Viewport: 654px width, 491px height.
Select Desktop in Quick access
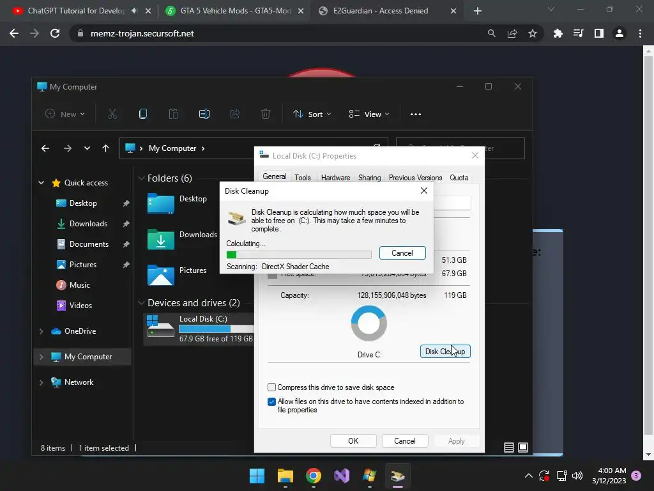click(x=83, y=203)
